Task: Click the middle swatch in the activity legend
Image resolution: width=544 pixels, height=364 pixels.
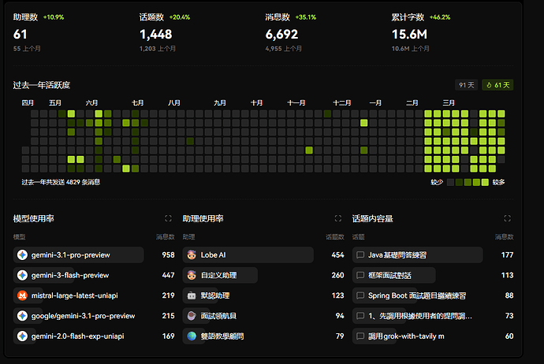Action: pyautogui.click(x=468, y=182)
